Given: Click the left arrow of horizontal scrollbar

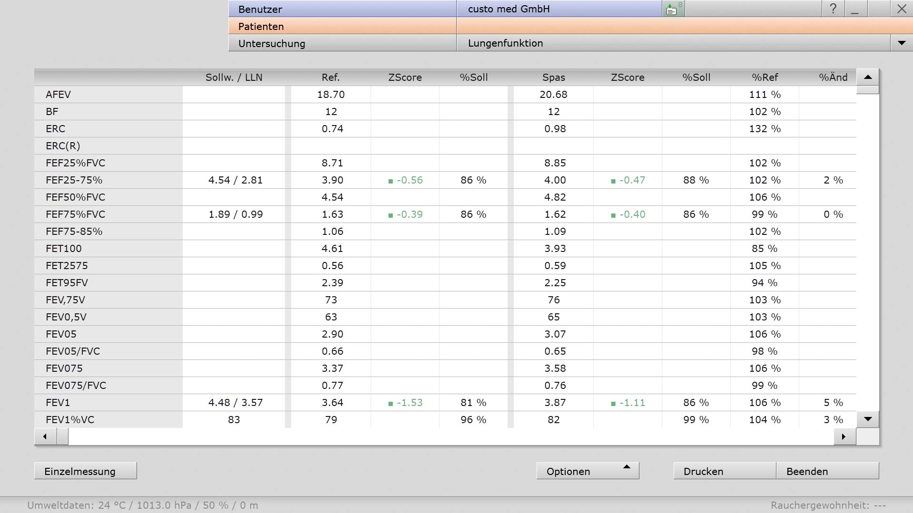Looking at the screenshot, I should 45,436.
